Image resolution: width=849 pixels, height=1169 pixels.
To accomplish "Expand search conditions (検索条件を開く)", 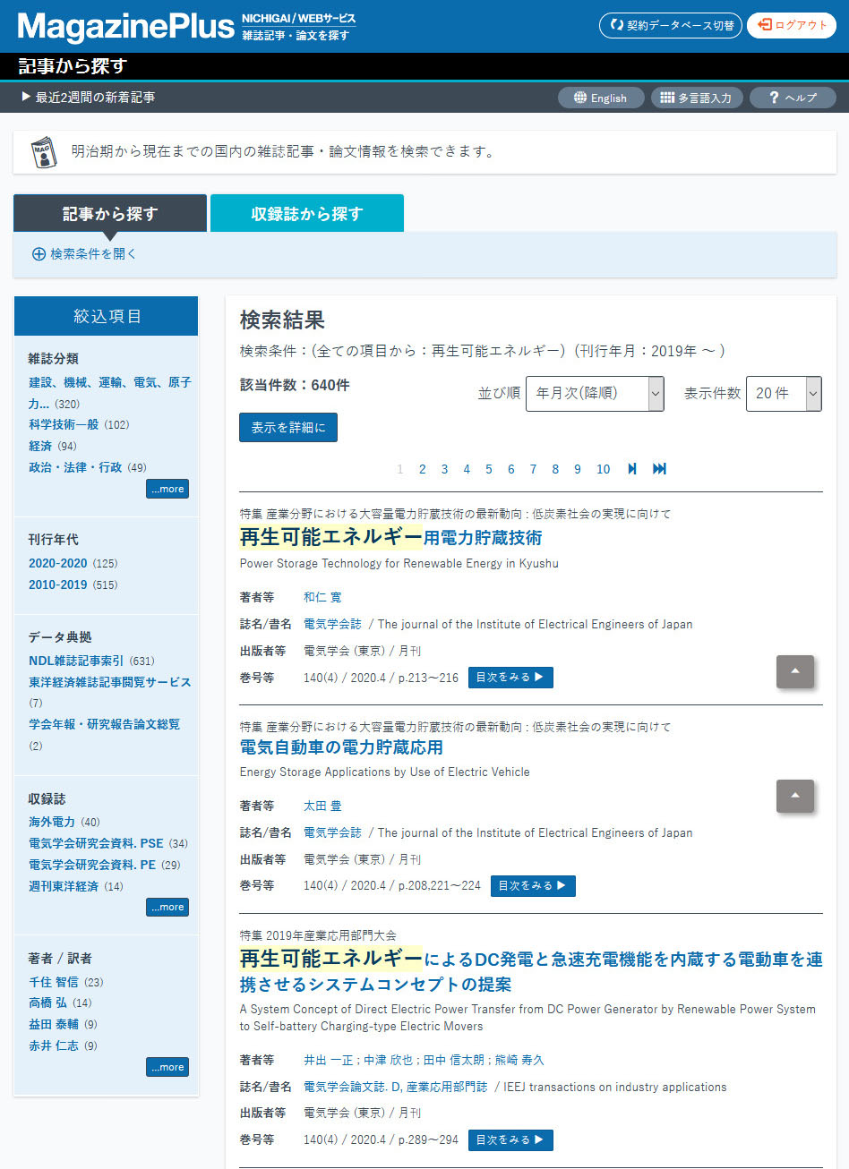I will (84, 254).
